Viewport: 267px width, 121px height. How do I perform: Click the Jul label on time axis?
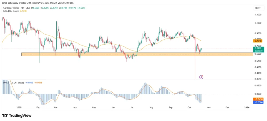132,107
